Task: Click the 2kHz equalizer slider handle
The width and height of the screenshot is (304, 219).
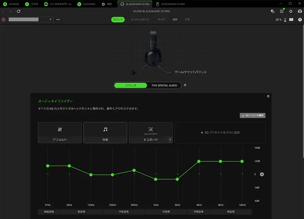Action: 177,179
